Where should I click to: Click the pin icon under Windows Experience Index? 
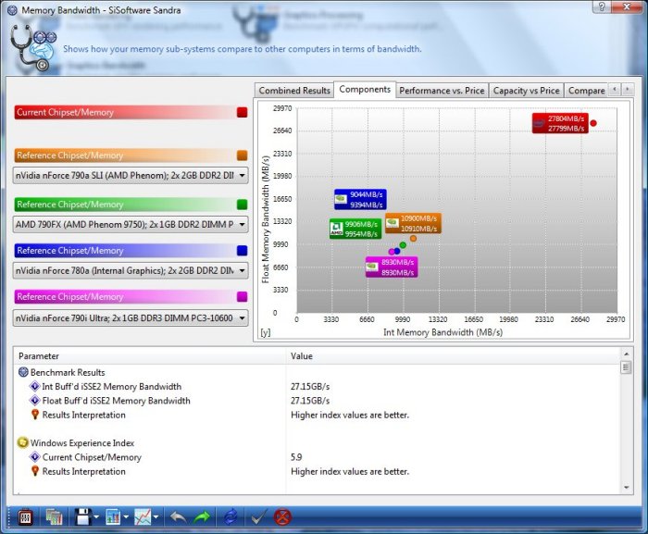(35, 471)
